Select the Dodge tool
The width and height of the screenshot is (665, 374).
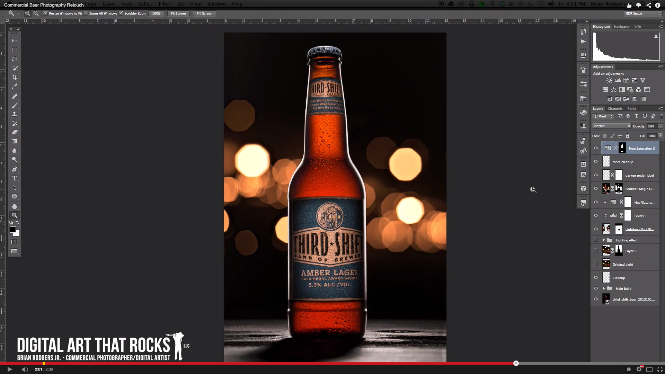[x=15, y=159]
